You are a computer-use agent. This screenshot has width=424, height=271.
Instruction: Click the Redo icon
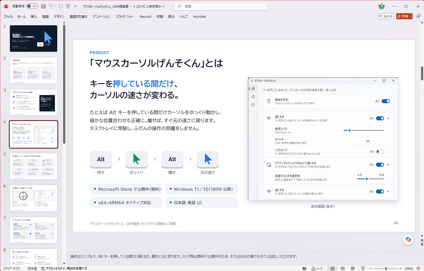click(x=61, y=6)
